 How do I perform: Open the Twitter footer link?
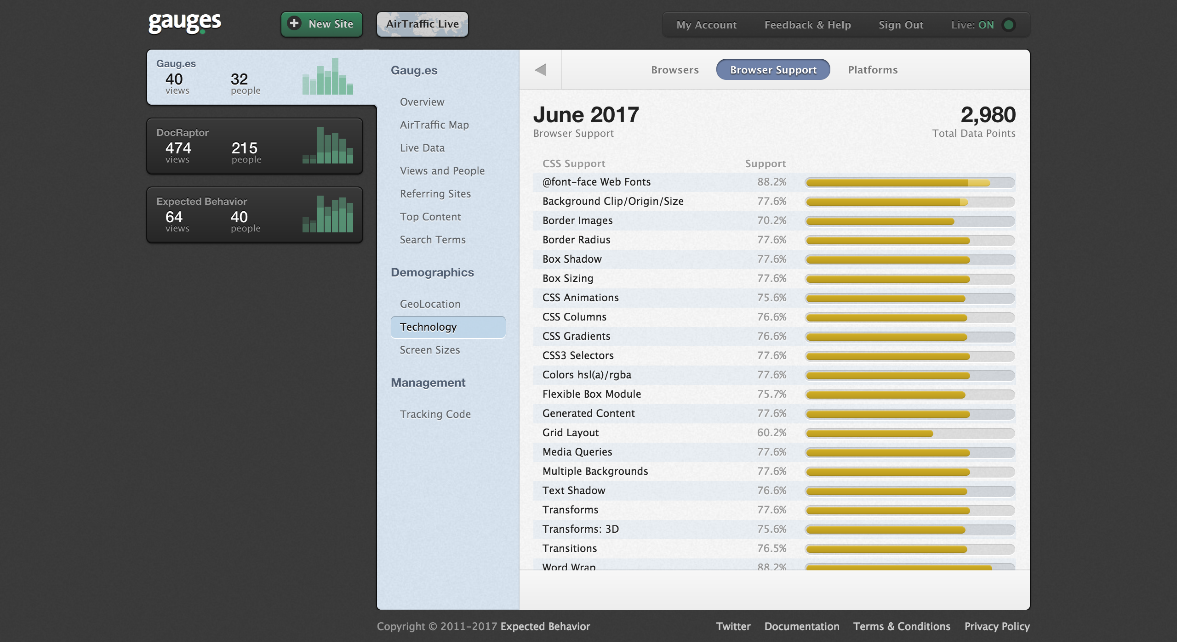pos(733,626)
